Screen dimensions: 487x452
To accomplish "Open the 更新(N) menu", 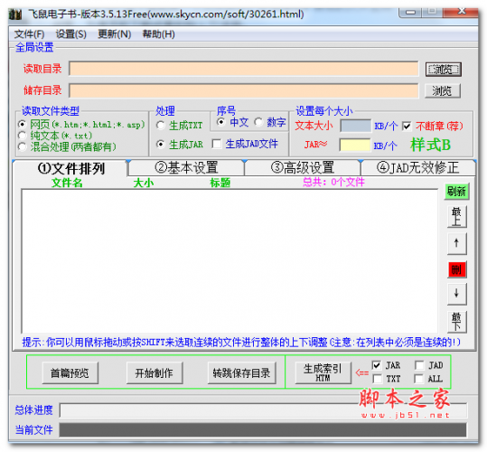I will coord(114,33).
